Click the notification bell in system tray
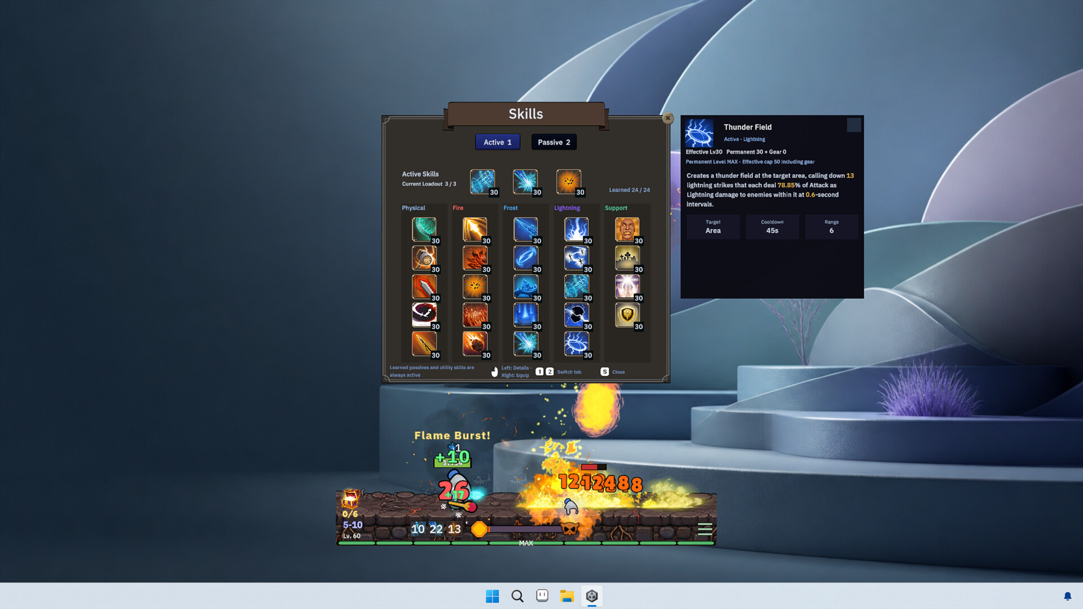Image resolution: width=1083 pixels, height=609 pixels. click(1067, 596)
